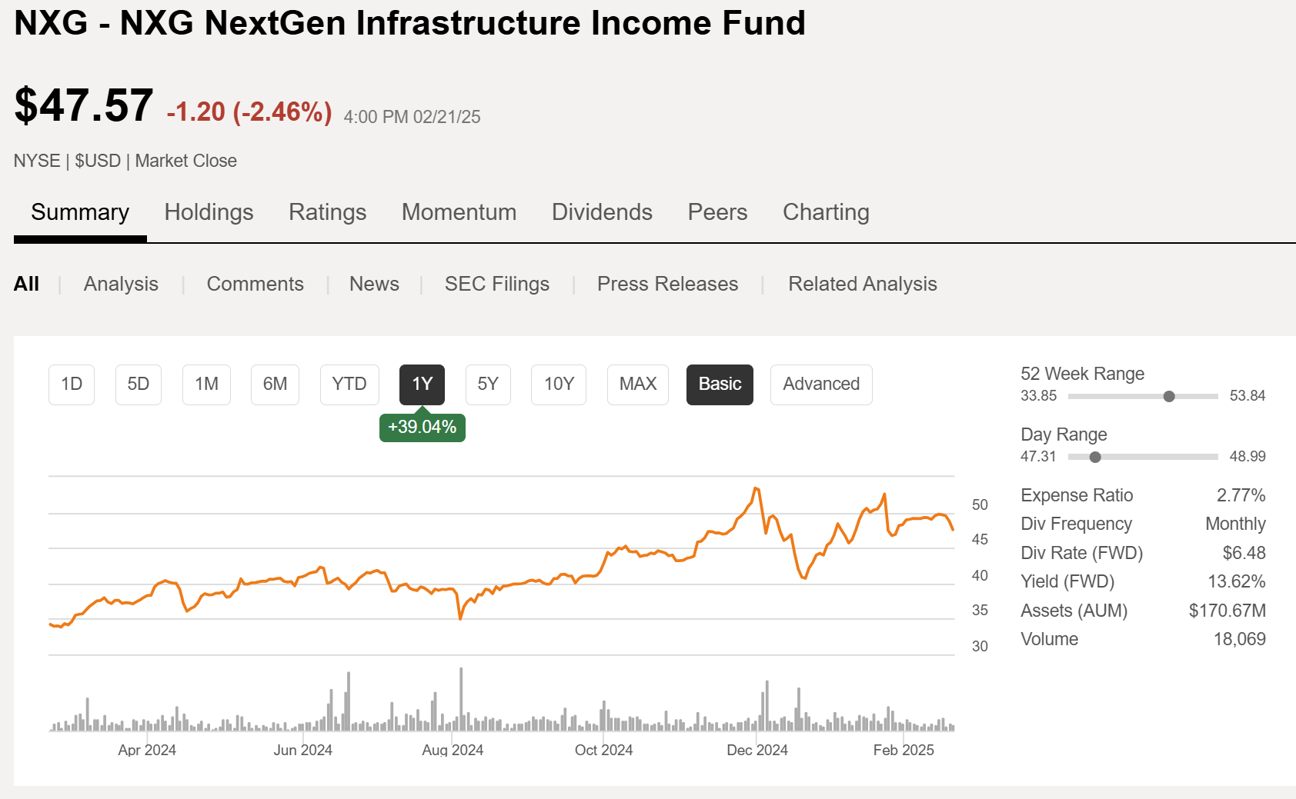Enable the Basic chart mode
Screen dimensions: 1296x799
[719, 385]
